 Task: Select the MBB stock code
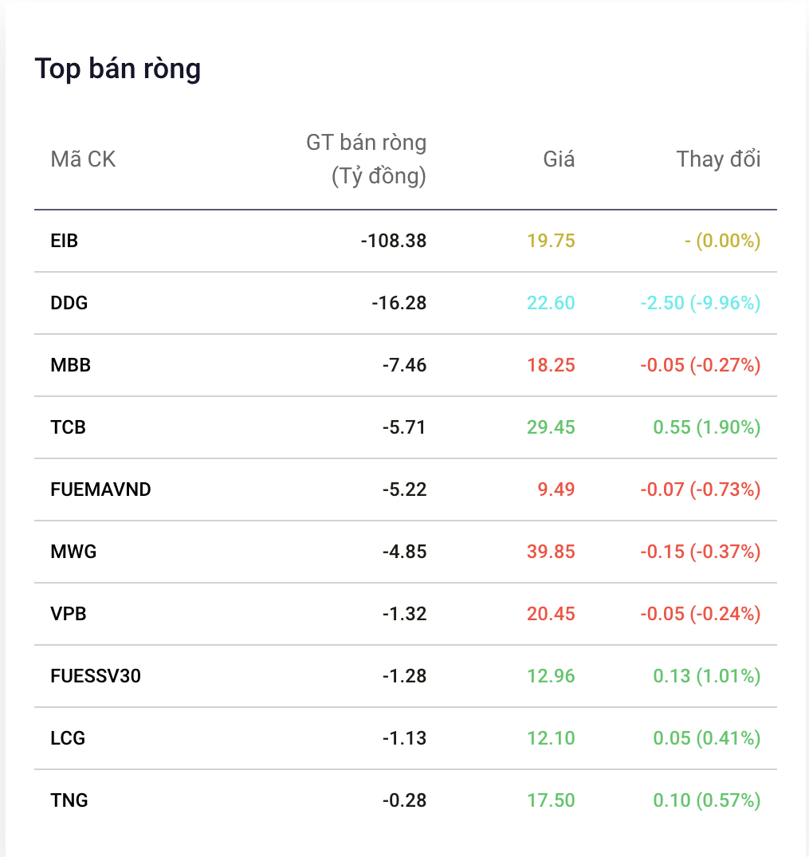[70, 365]
